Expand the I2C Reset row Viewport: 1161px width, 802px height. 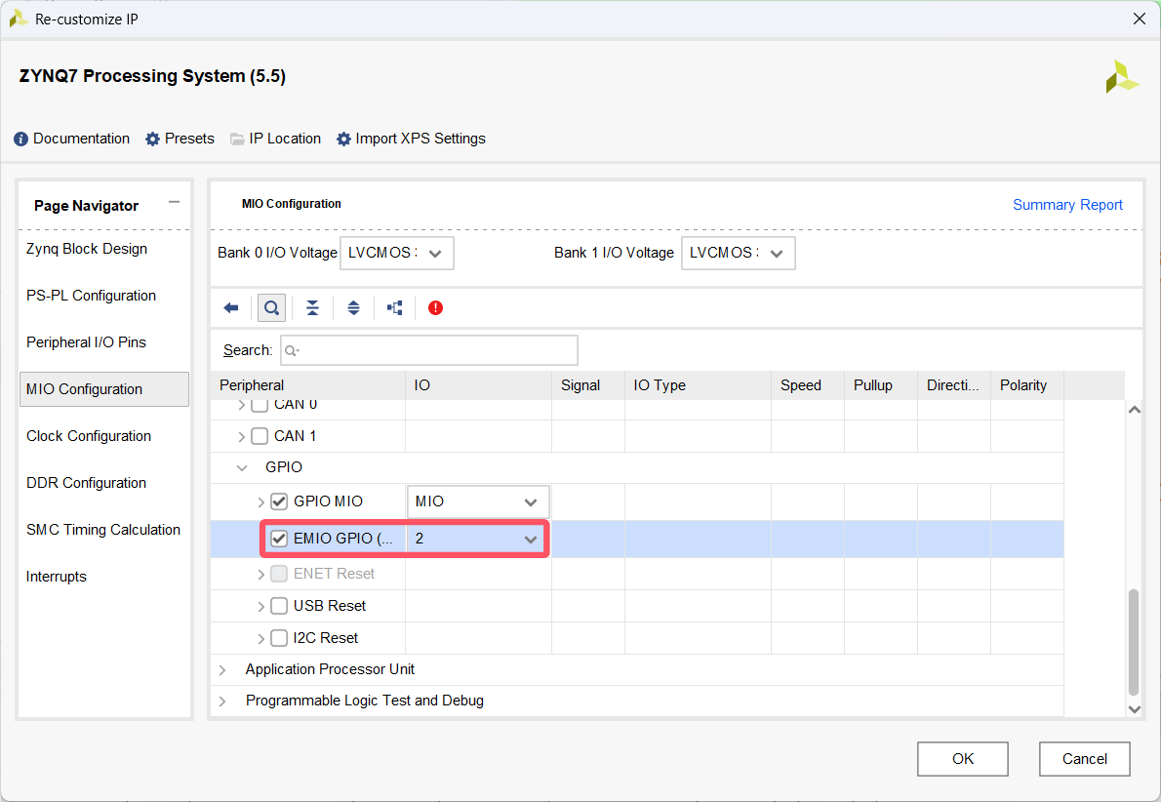[260, 638]
